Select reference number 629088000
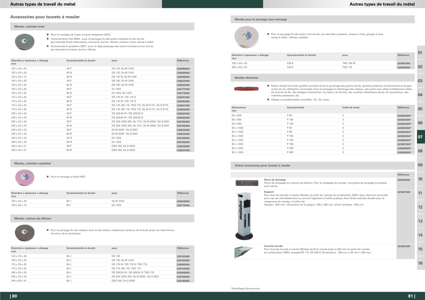This screenshot has width=425, height=300. pyautogui.click(x=183, y=68)
